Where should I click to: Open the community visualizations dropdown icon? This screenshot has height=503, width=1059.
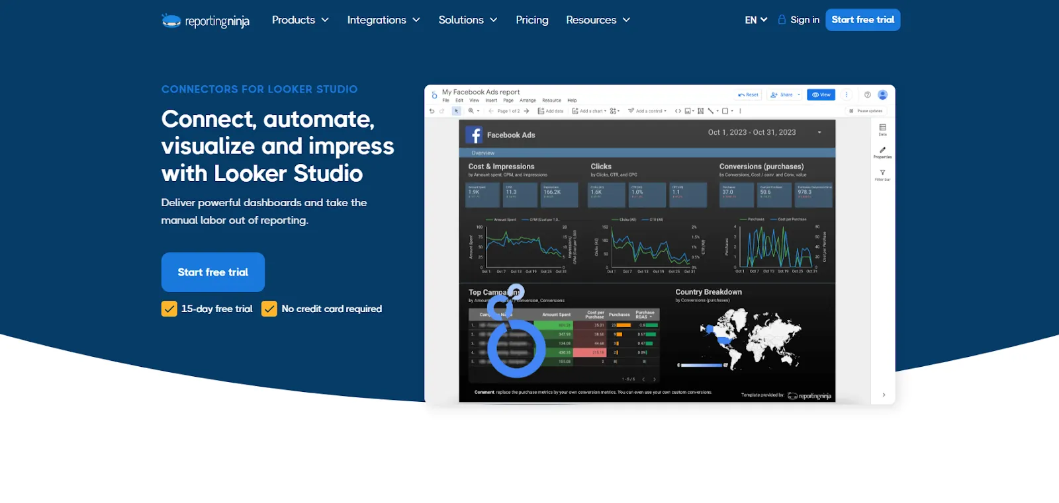[614, 111]
